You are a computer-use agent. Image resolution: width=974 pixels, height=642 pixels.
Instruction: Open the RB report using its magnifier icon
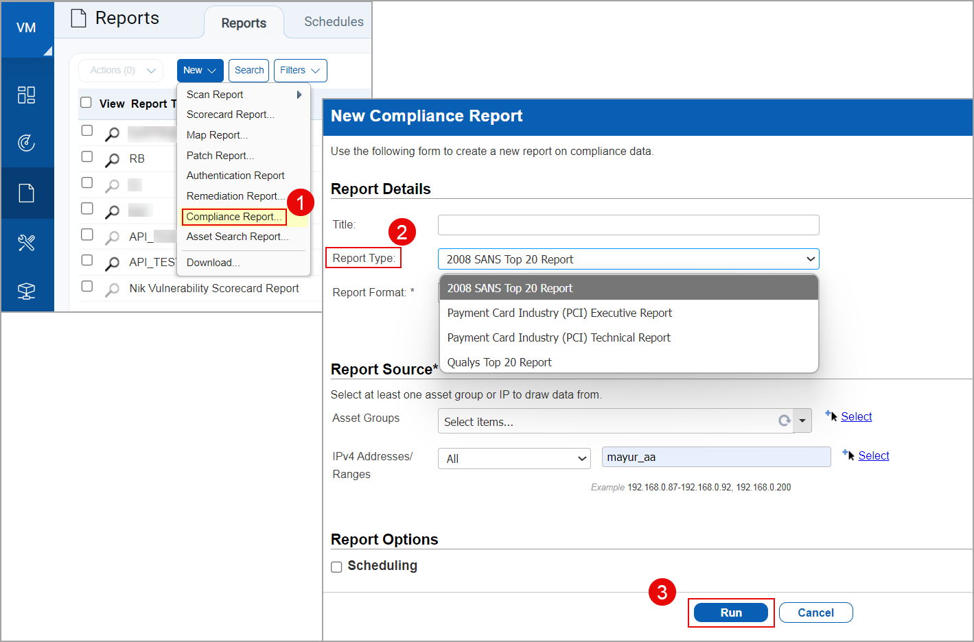click(112, 158)
